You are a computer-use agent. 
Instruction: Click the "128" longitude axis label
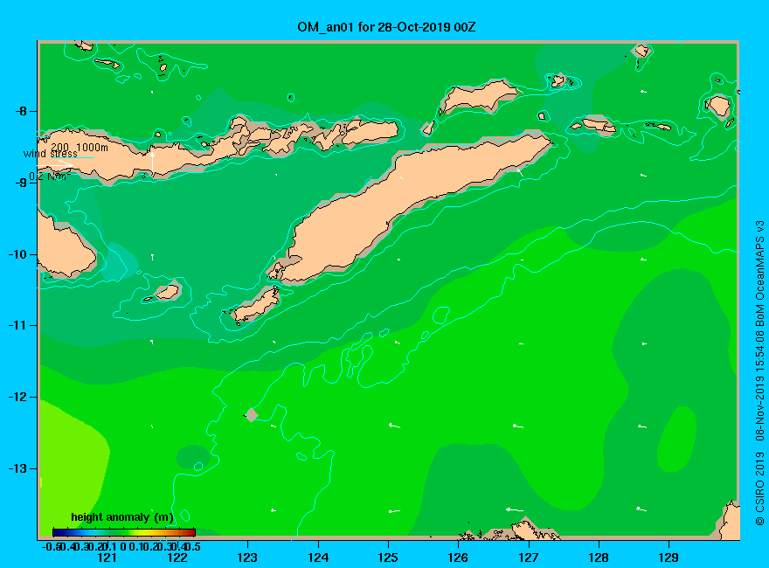point(599,558)
